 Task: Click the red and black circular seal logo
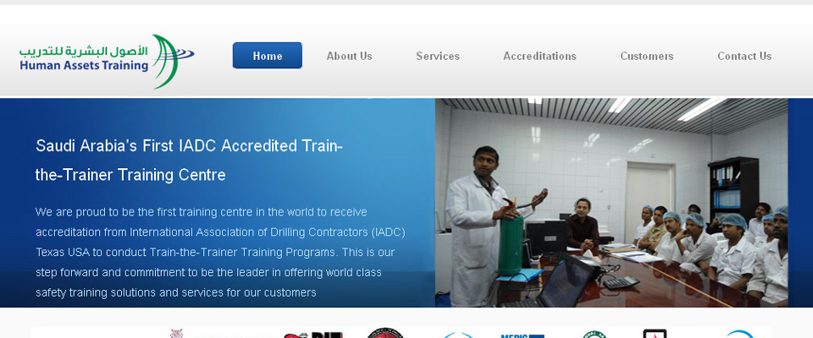385,333
